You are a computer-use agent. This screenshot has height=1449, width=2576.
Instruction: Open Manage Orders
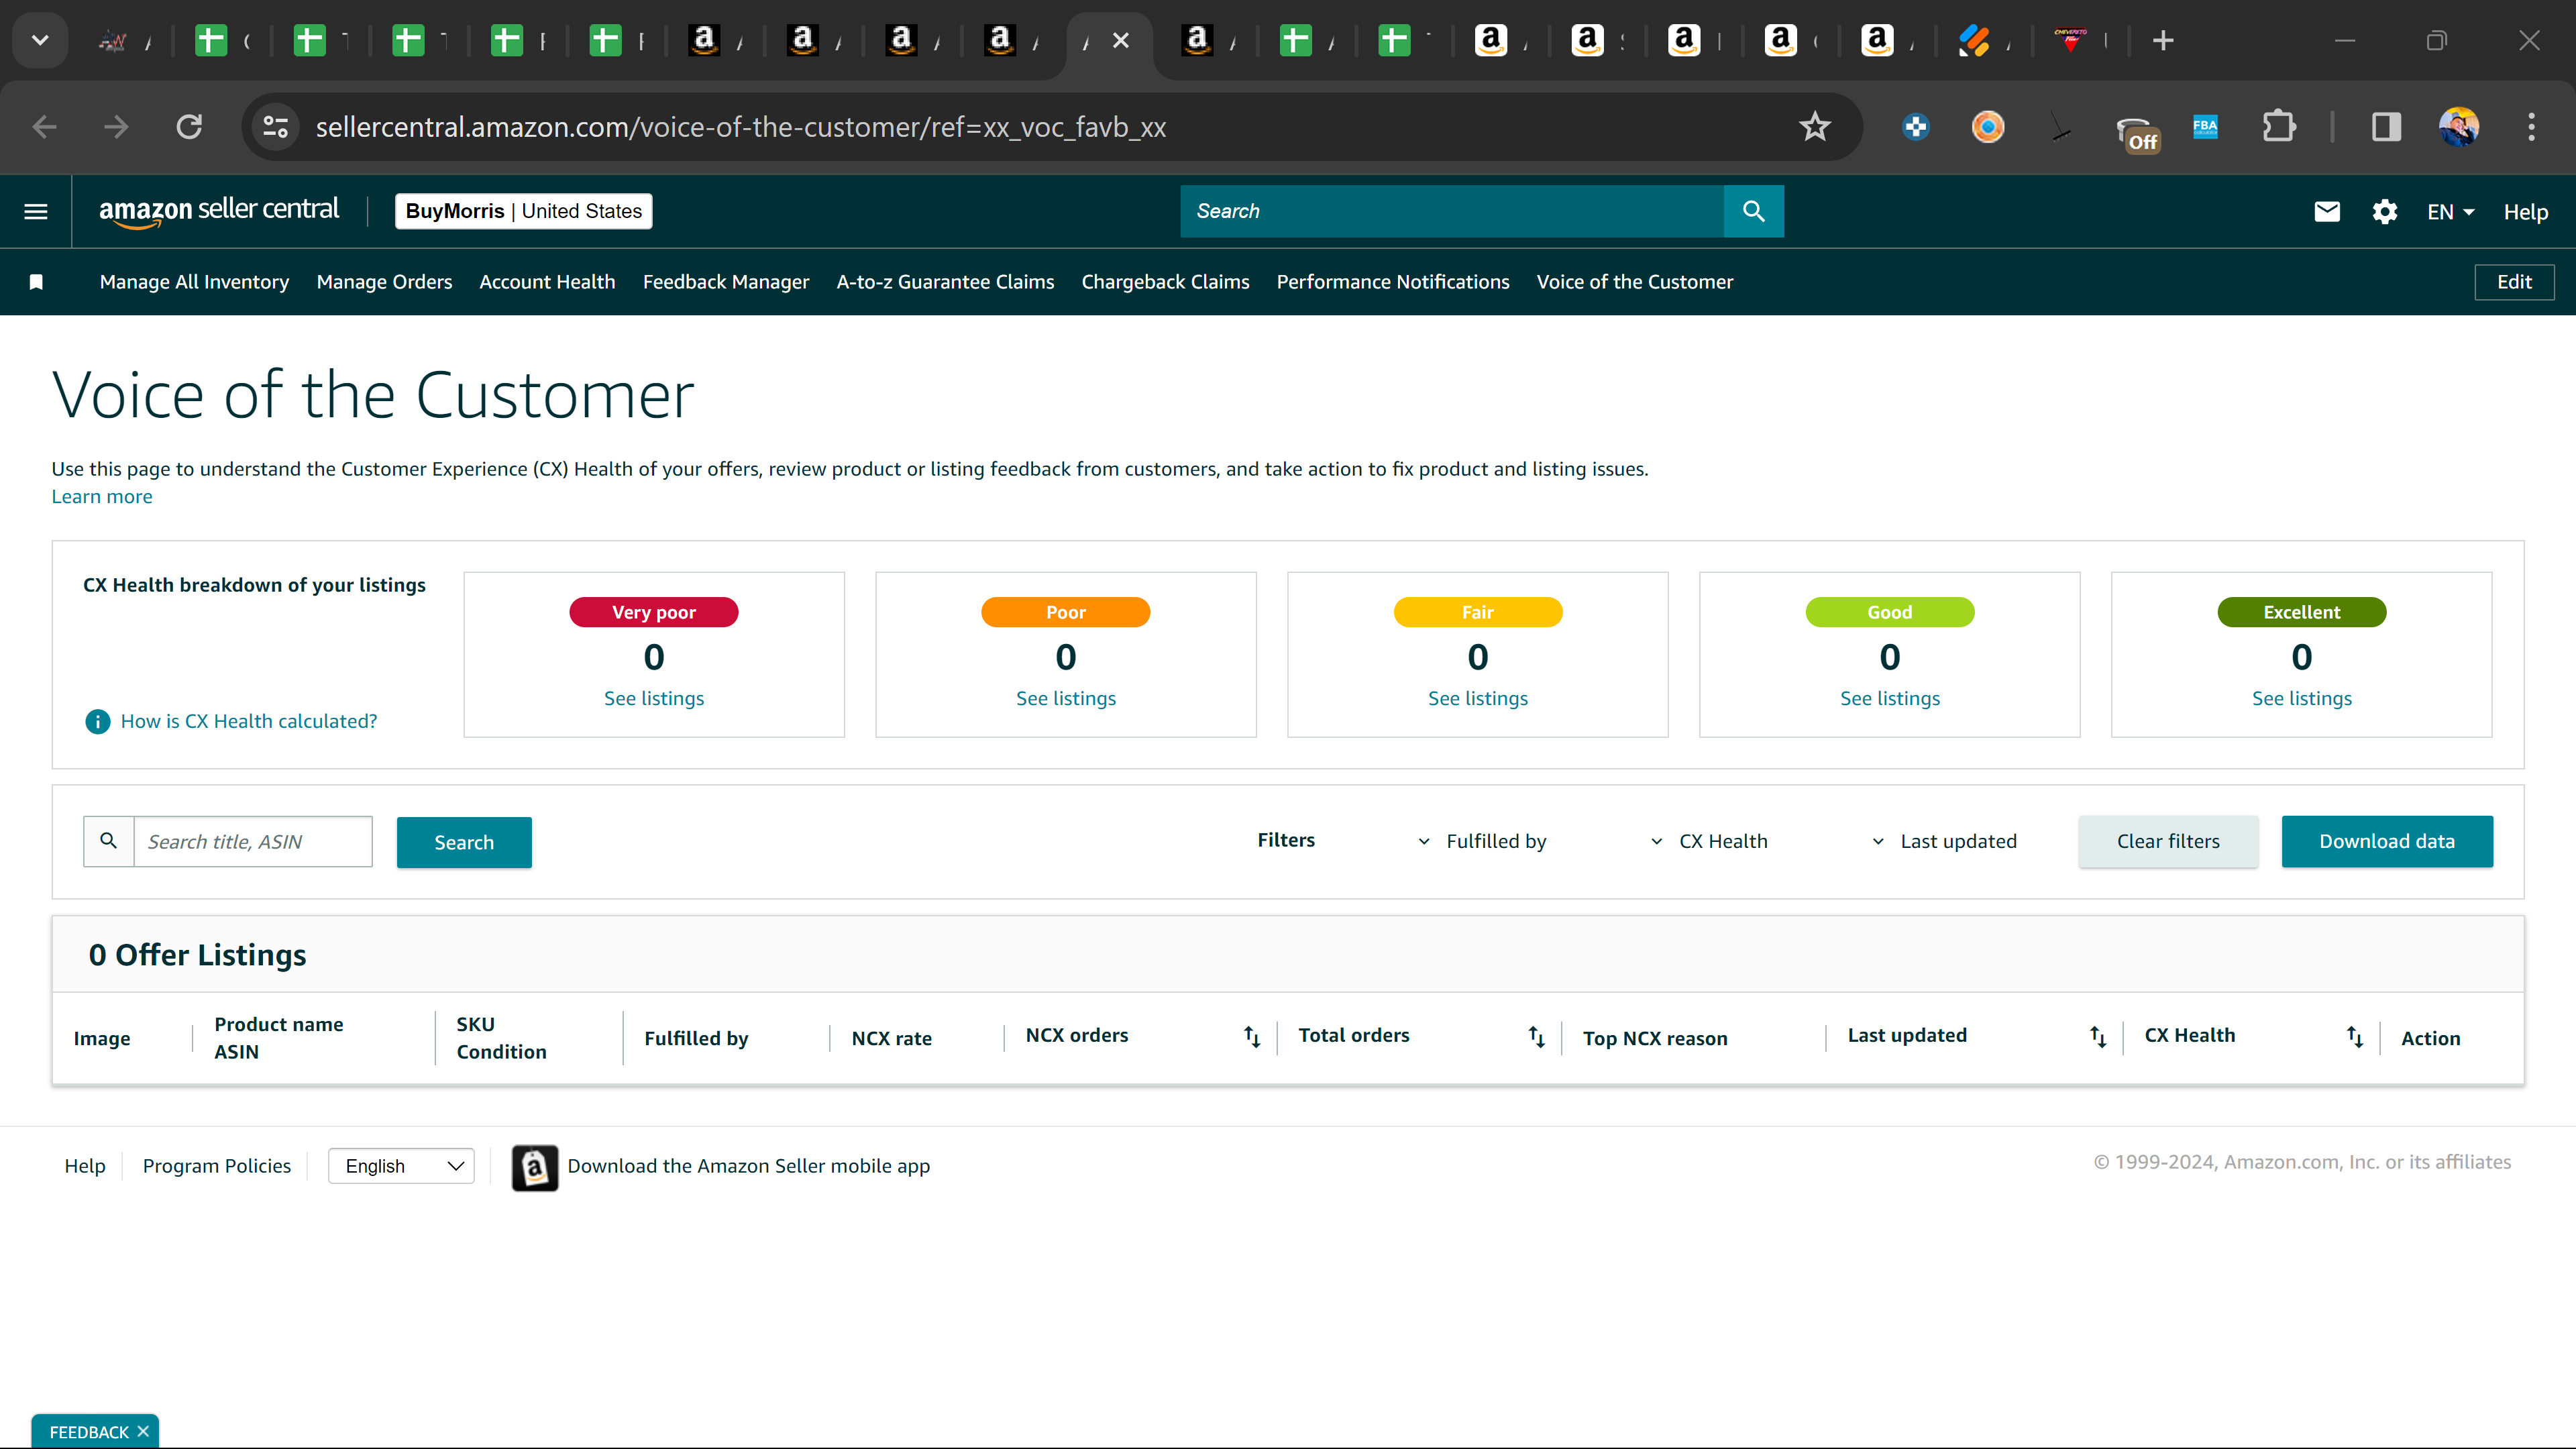coord(384,282)
